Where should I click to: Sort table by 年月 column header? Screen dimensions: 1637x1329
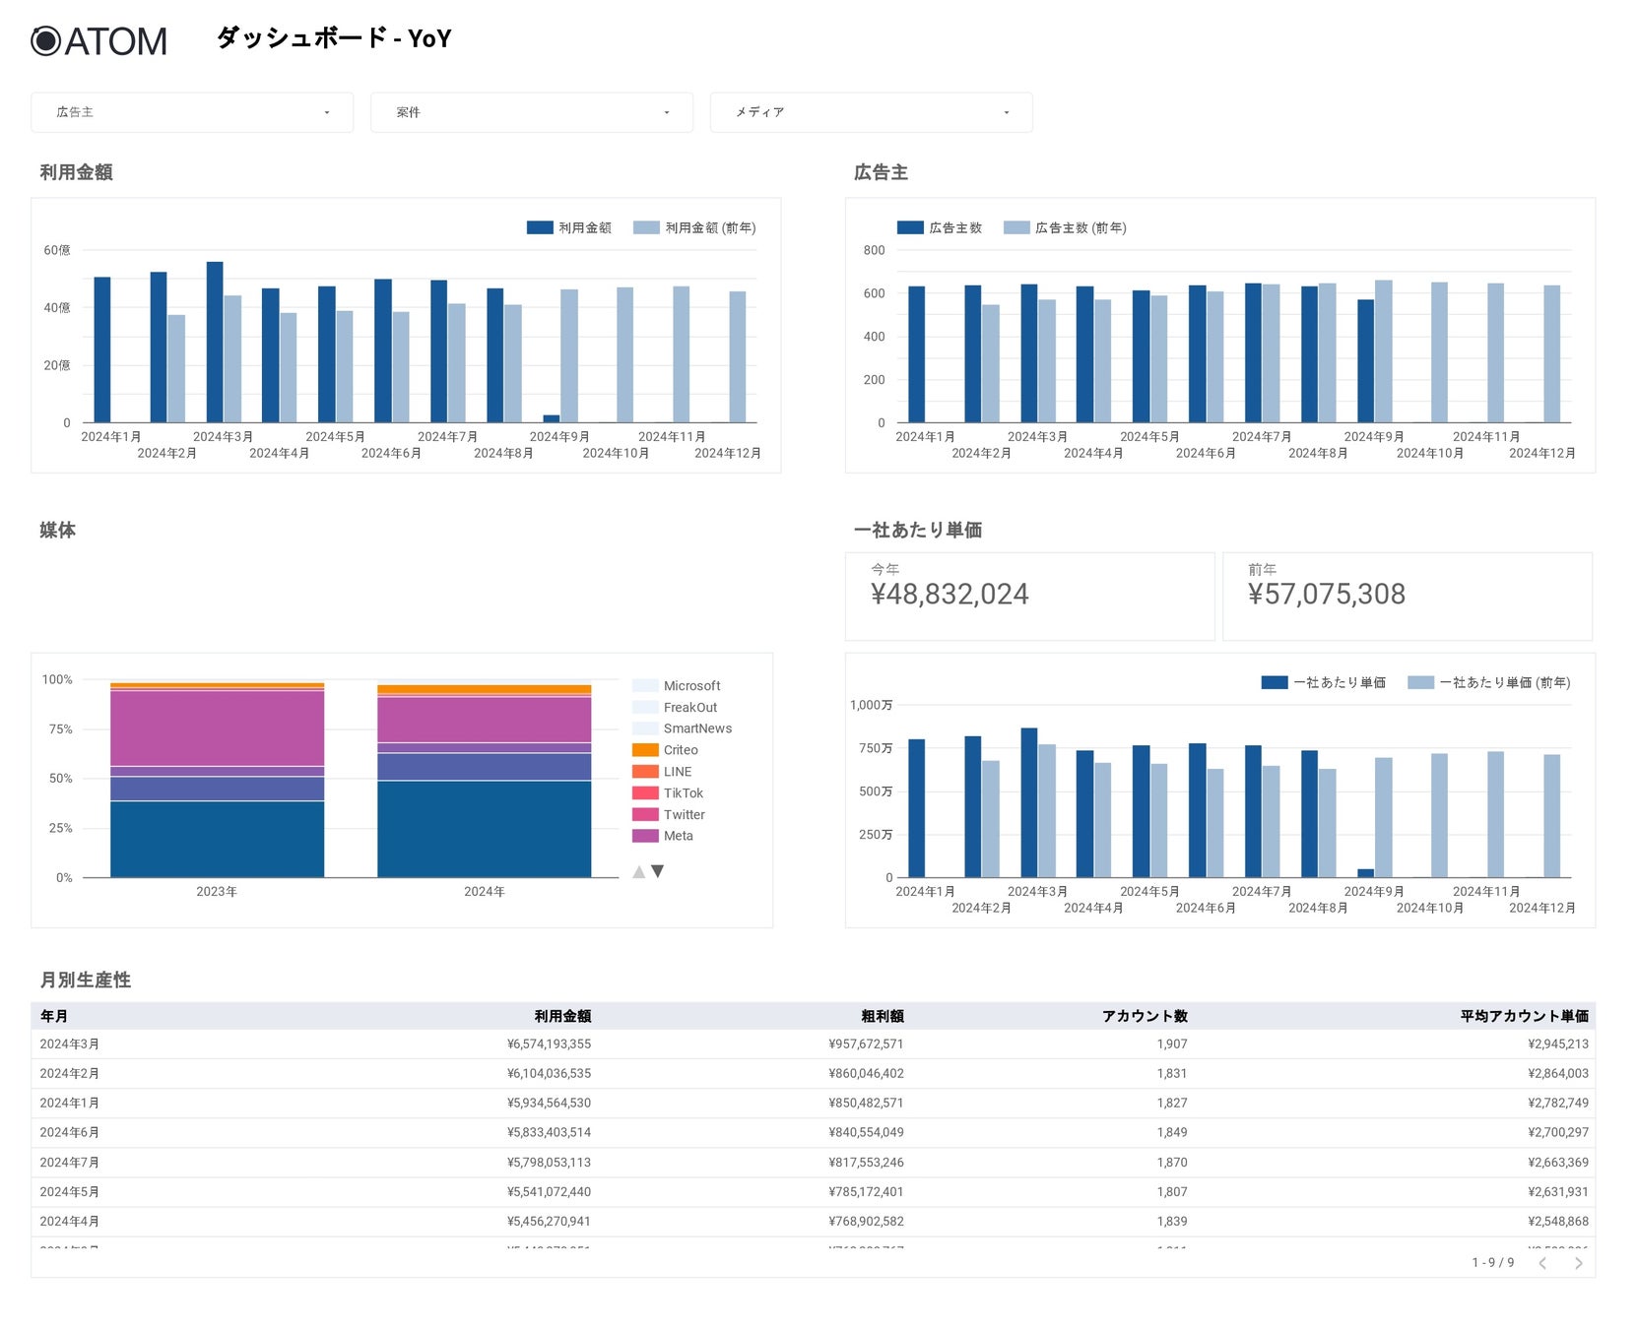(x=54, y=1016)
